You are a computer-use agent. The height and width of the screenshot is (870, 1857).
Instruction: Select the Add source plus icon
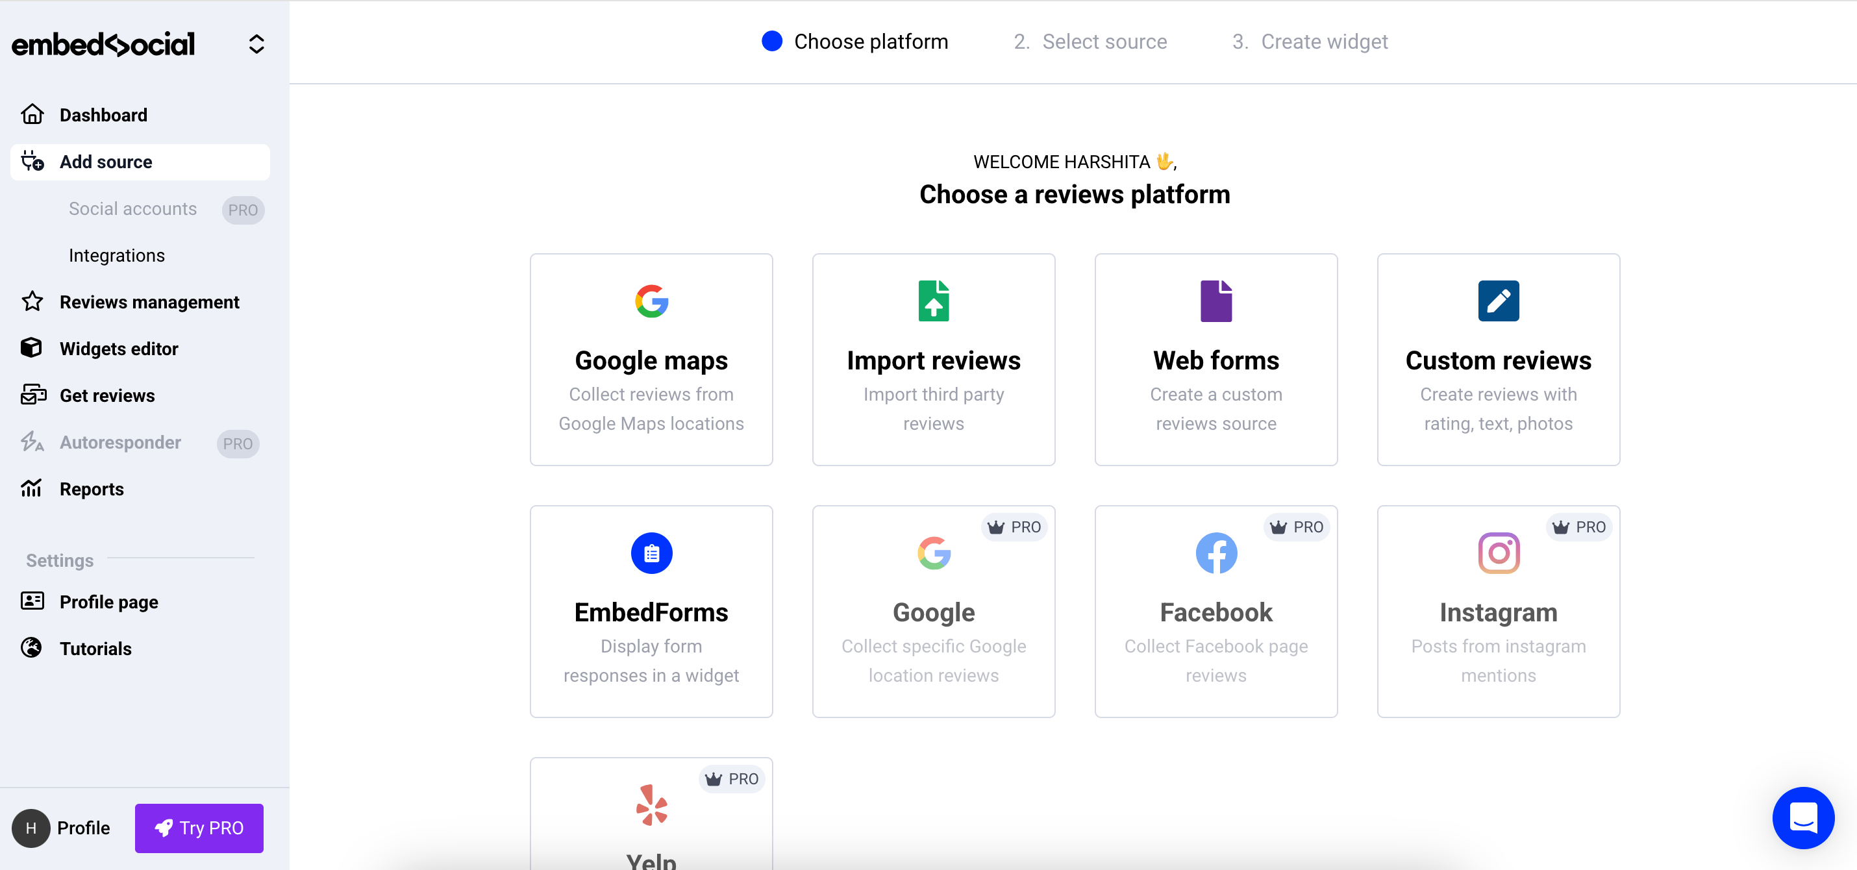(x=32, y=162)
